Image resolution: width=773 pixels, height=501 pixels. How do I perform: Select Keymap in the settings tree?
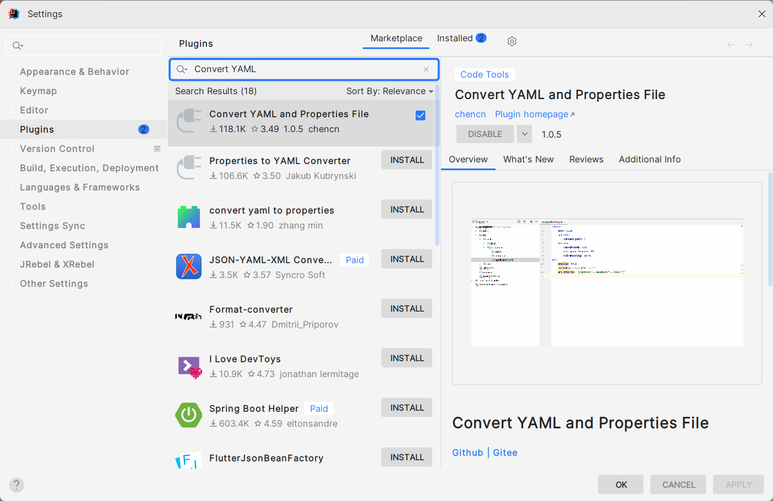click(x=38, y=91)
